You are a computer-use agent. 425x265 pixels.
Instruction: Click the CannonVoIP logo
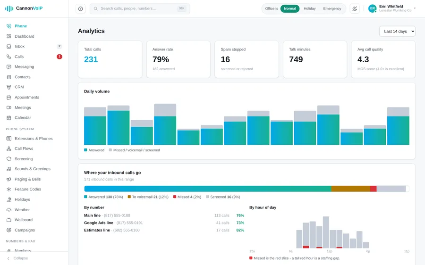tap(24, 8)
